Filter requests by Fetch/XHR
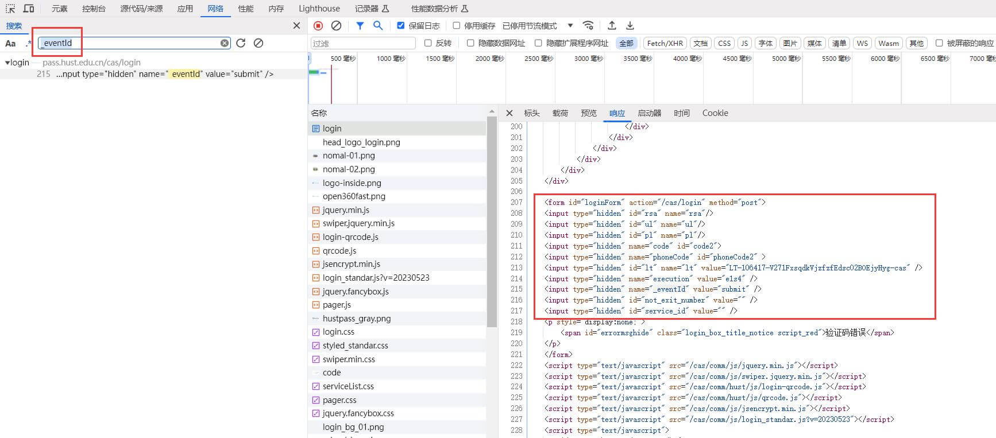The image size is (996, 438). click(665, 43)
